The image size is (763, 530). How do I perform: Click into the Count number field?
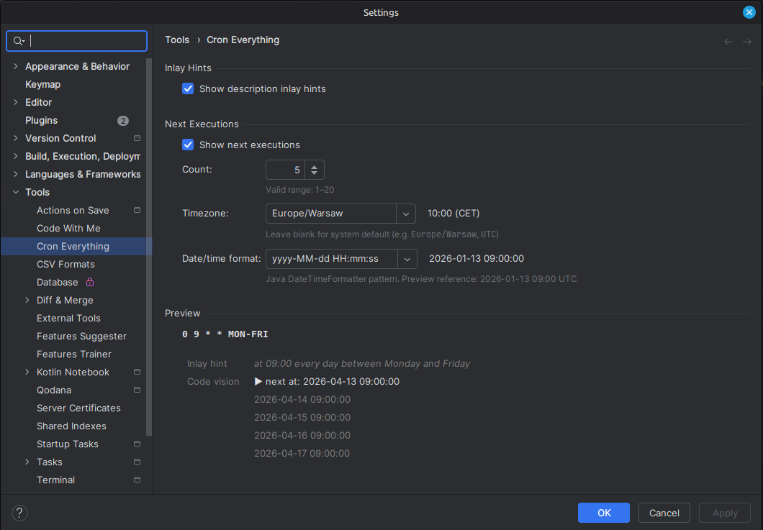pos(285,170)
